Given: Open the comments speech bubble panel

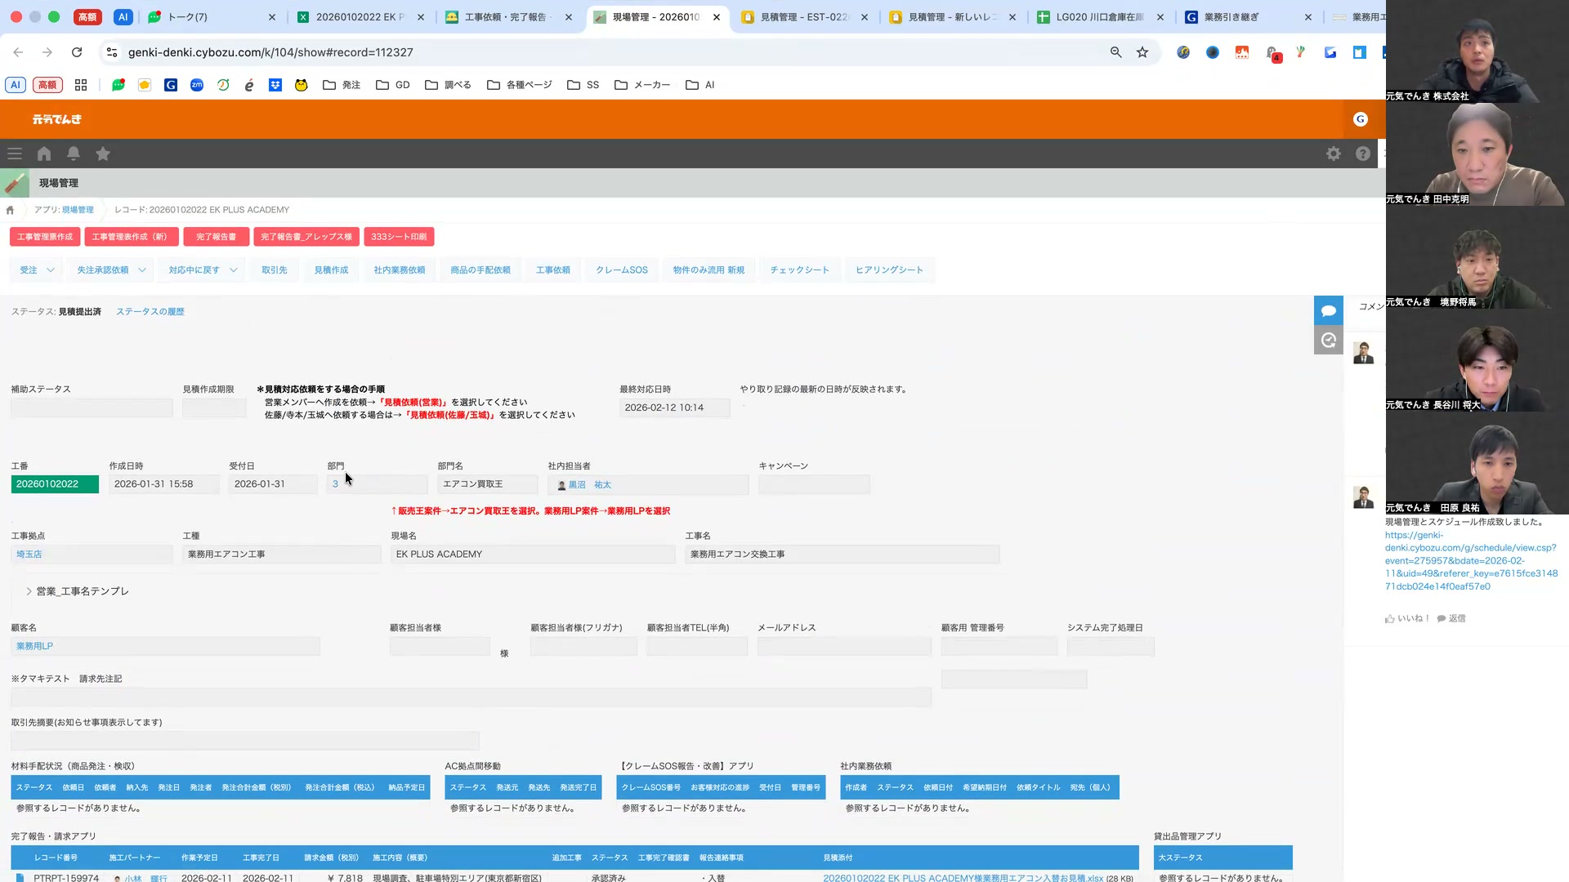Looking at the screenshot, I should tap(1329, 311).
